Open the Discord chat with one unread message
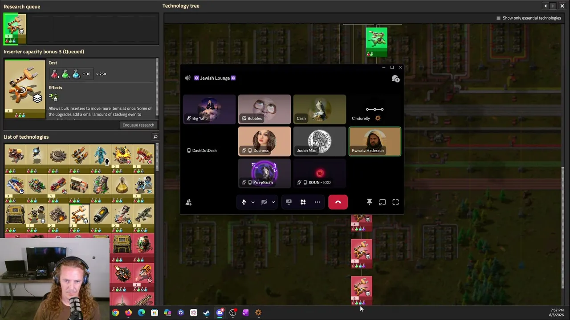 (x=395, y=79)
